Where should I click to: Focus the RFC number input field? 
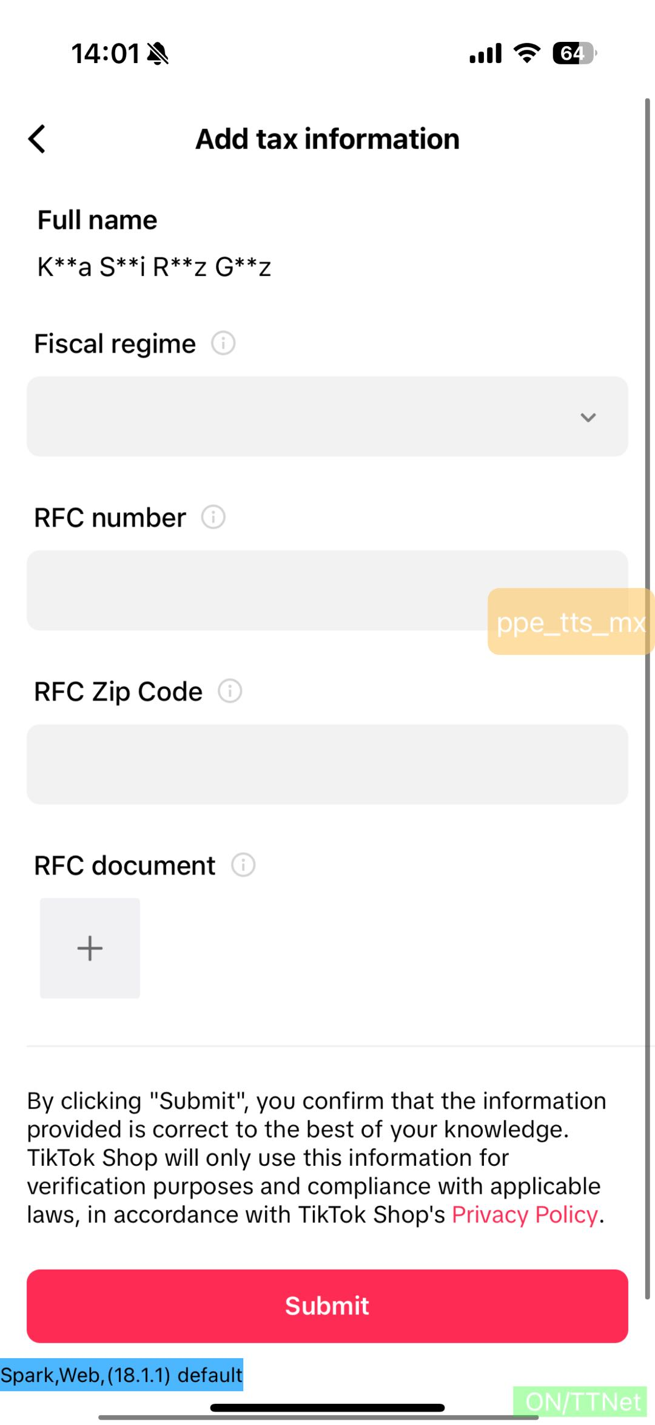pos(255,590)
